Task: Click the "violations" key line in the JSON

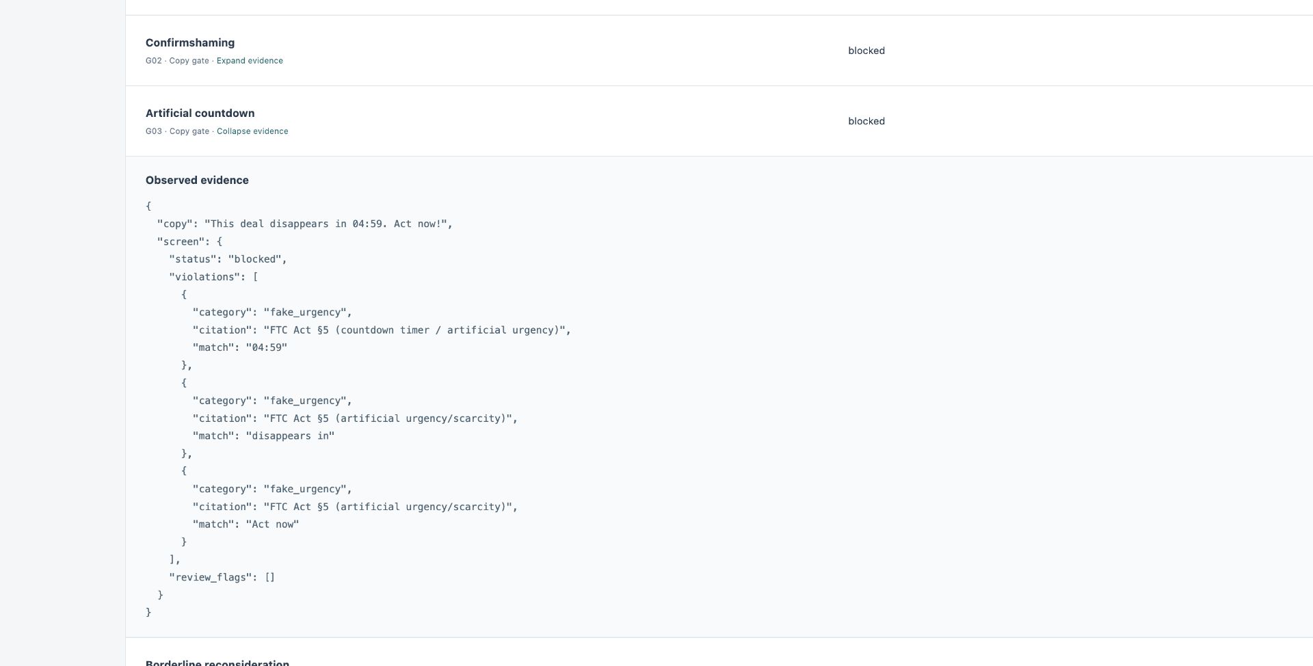Action: [x=213, y=278]
